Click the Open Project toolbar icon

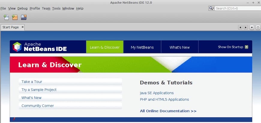pyautogui.click(x=24, y=17)
